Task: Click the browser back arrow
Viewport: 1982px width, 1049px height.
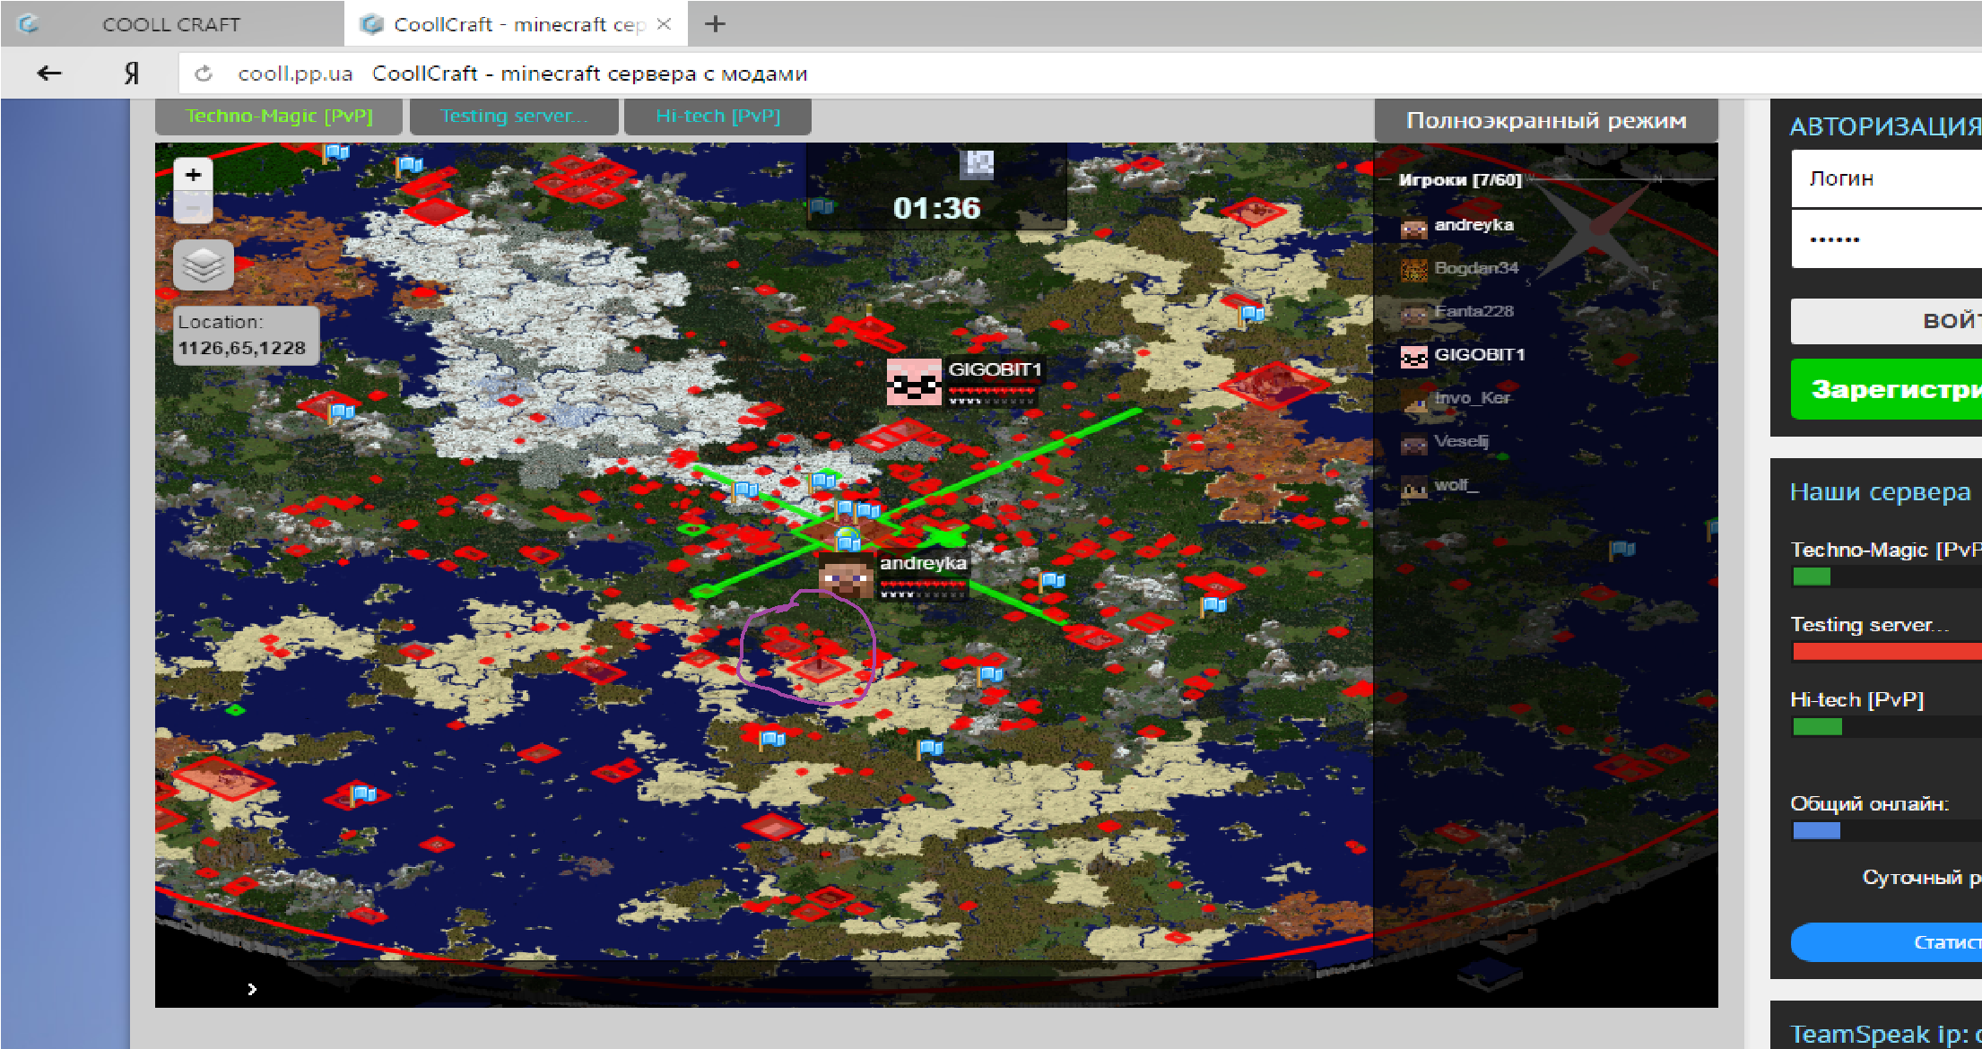Action: [49, 74]
